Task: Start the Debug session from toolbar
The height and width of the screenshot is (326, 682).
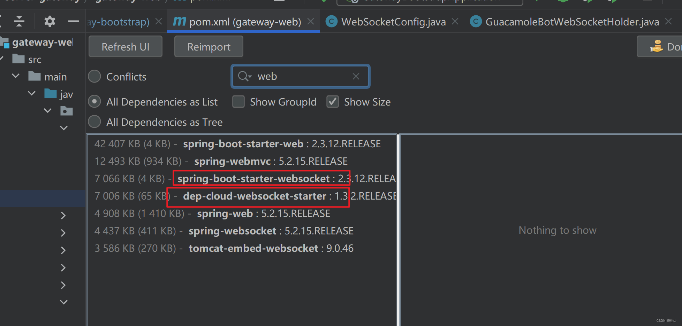Action: click(563, 2)
